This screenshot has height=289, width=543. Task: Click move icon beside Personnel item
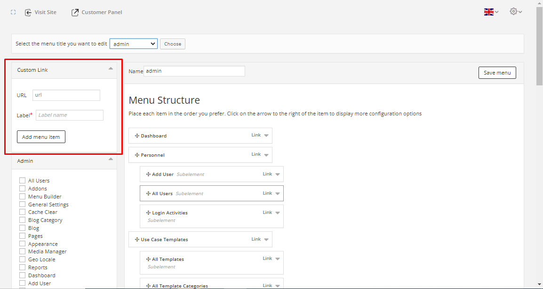137,155
